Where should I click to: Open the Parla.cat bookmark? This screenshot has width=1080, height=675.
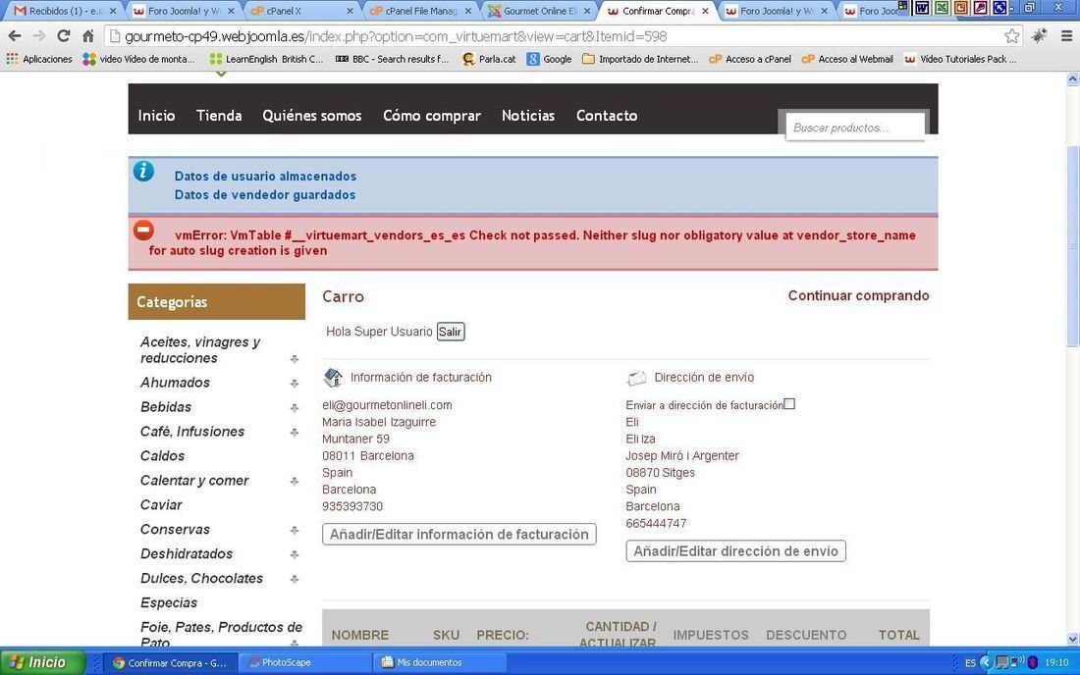tap(489, 59)
